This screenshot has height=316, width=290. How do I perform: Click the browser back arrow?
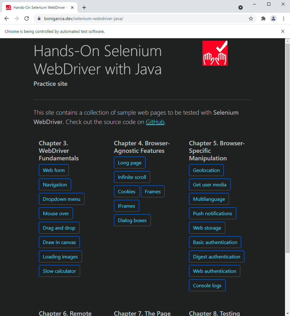7,18
